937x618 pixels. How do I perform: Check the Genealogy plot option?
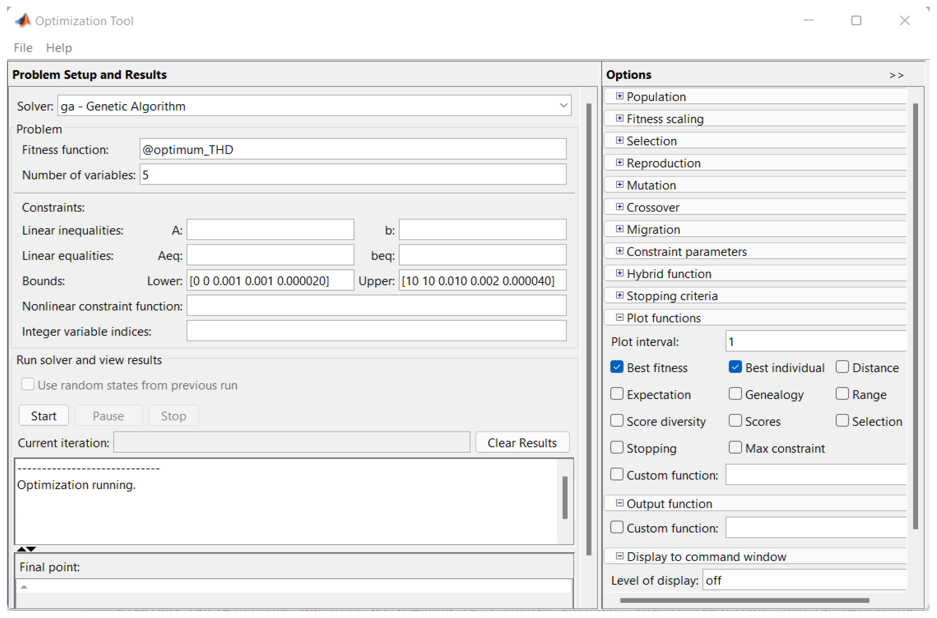735,394
